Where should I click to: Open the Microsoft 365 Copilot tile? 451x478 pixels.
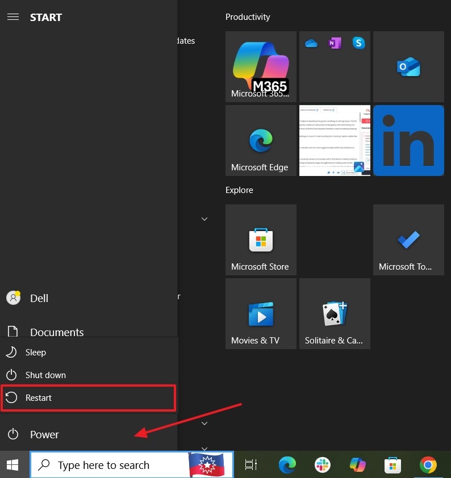[x=261, y=66]
